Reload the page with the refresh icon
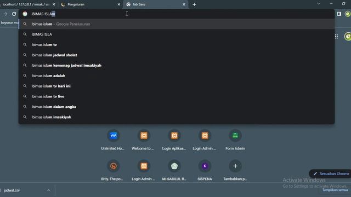351x197 pixels. [x=14, y=14]
